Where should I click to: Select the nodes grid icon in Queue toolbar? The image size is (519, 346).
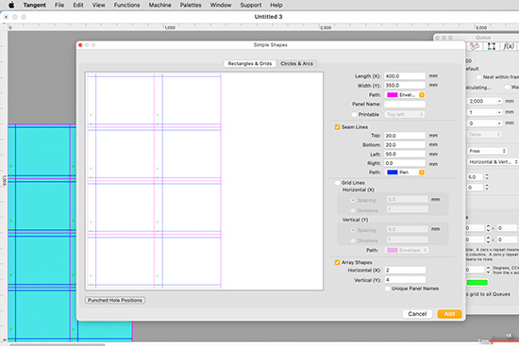pyautogui.click(x=492, y=46)
